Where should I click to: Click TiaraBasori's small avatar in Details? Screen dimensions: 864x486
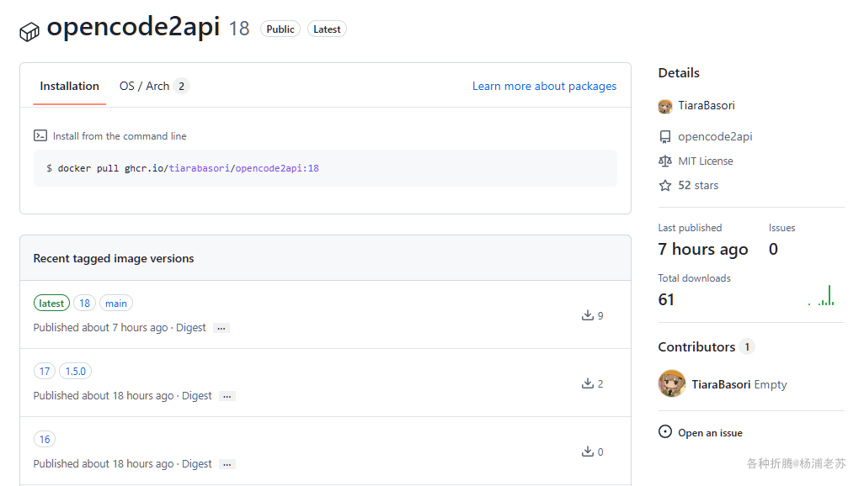click(x=665, y=106)
